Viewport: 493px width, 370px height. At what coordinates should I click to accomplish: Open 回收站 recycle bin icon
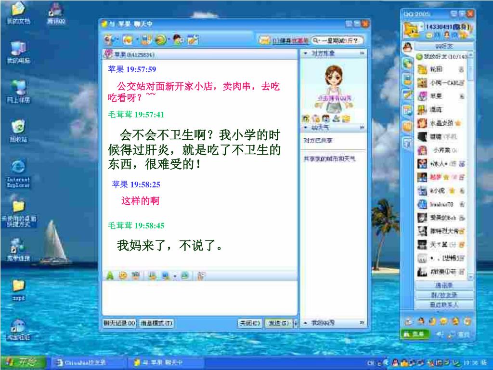click(18, 131)
